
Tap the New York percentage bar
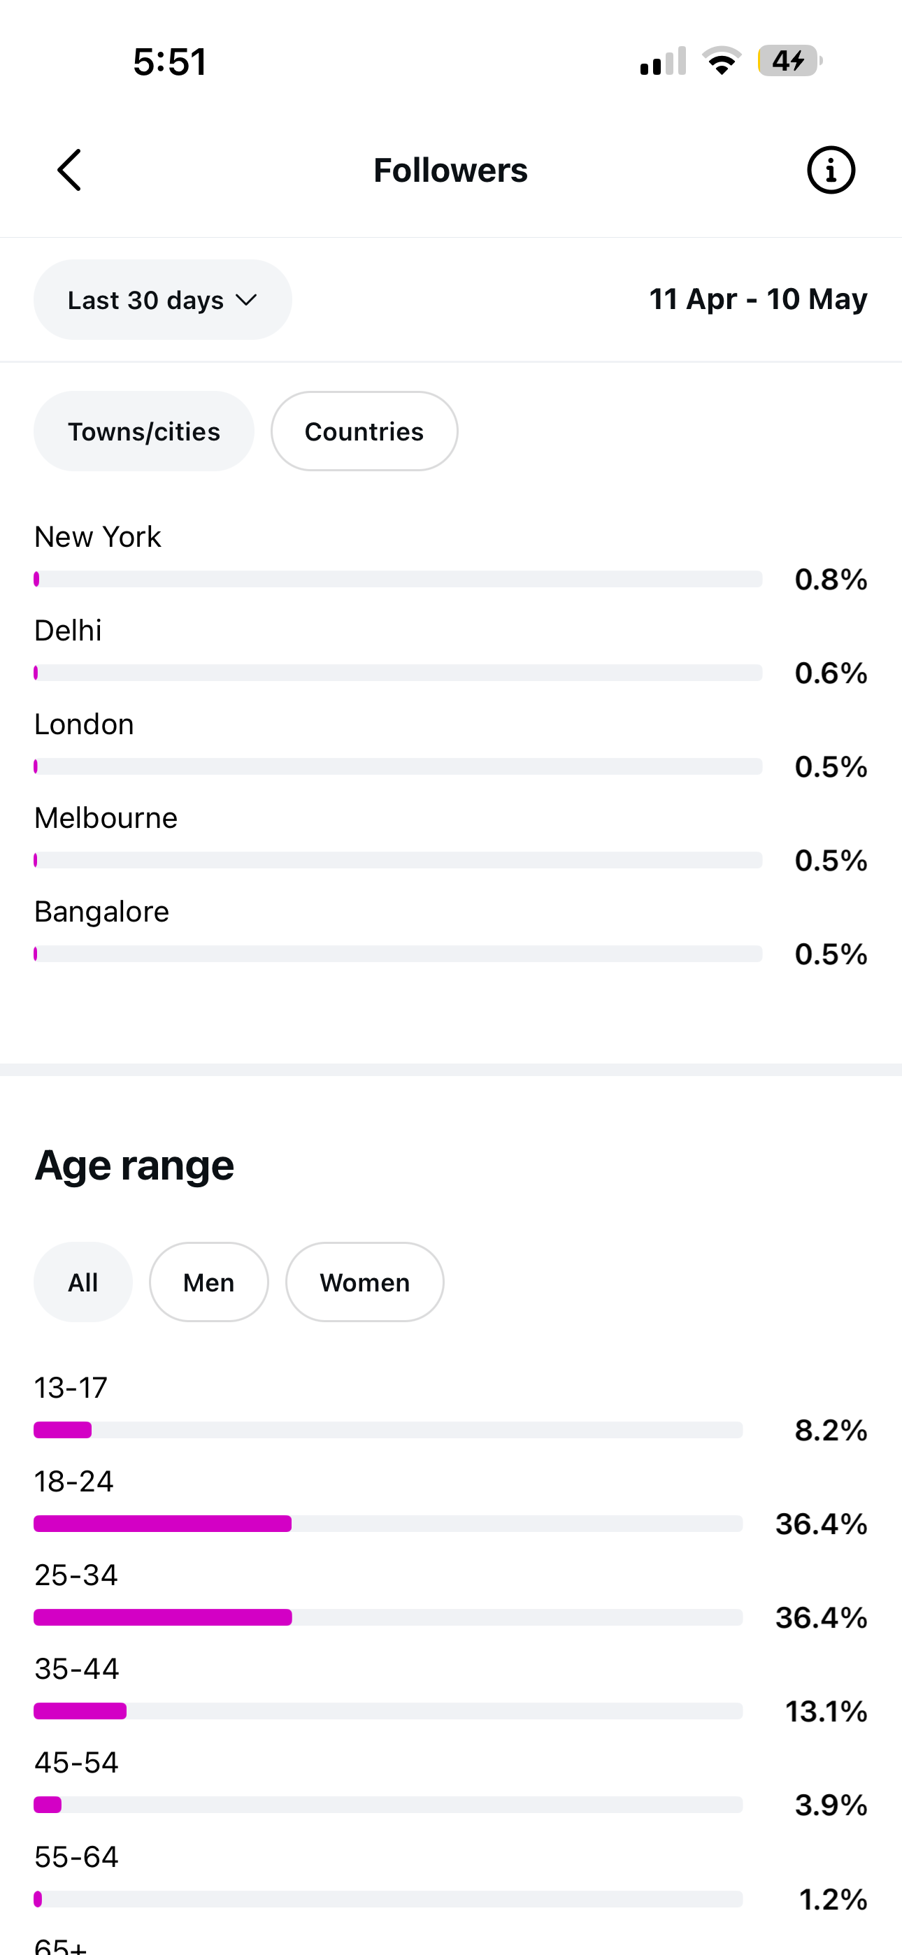tap(398, 579)
